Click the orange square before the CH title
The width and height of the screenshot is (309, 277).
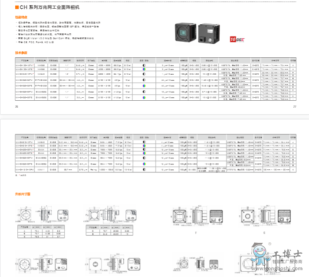click(16, 8)
